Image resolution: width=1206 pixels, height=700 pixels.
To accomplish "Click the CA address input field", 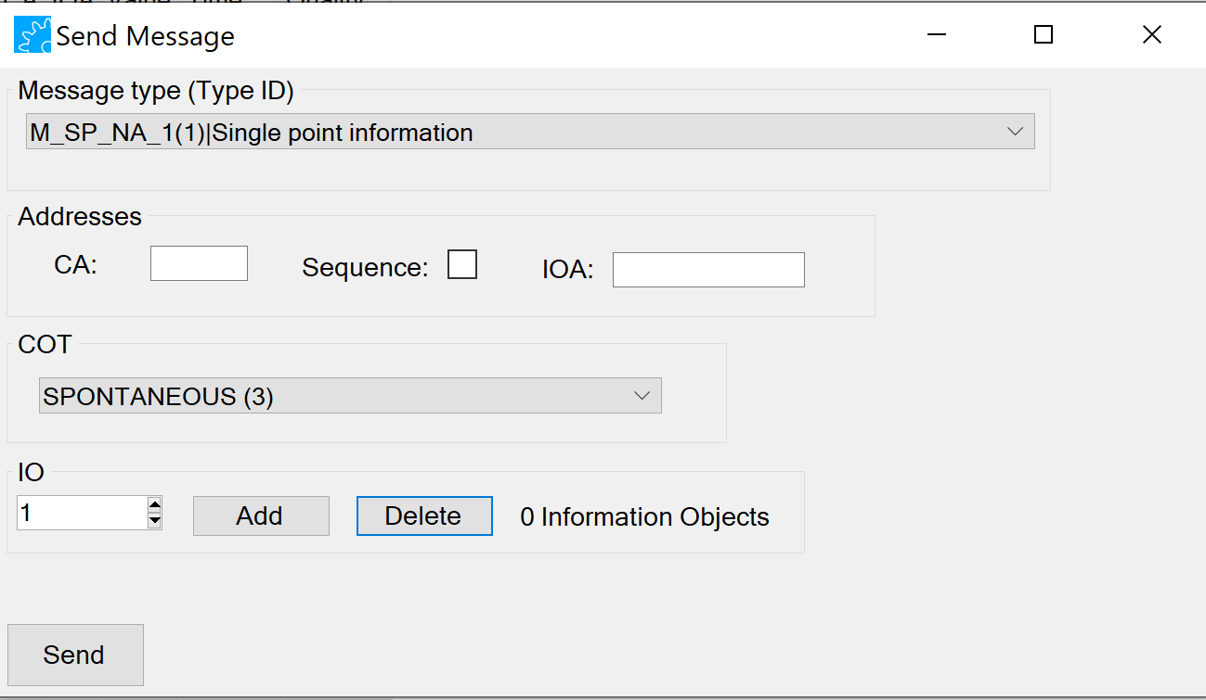I will coord(199,263).
